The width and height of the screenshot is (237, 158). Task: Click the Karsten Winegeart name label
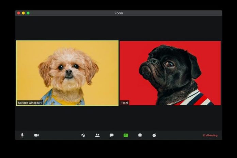(30, 103)
